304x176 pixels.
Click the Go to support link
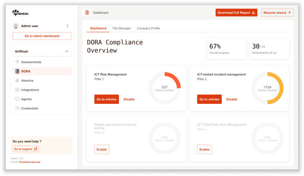[x=26, y=149]
